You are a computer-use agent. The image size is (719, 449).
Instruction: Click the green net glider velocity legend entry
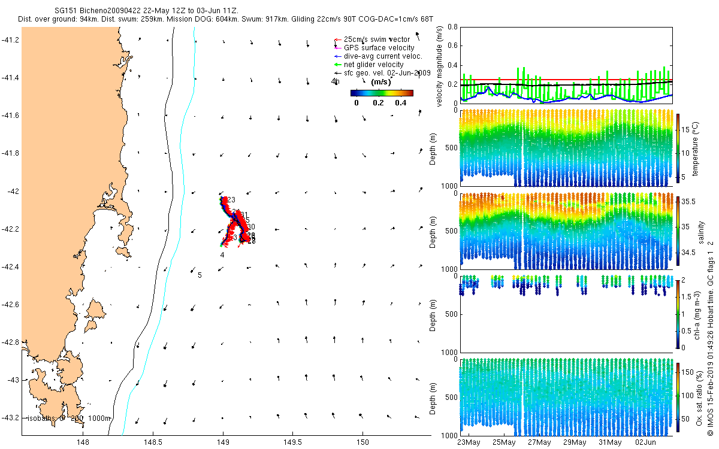point(368,64)
